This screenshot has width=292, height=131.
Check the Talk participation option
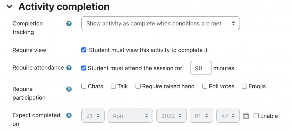tap(113, 86)
